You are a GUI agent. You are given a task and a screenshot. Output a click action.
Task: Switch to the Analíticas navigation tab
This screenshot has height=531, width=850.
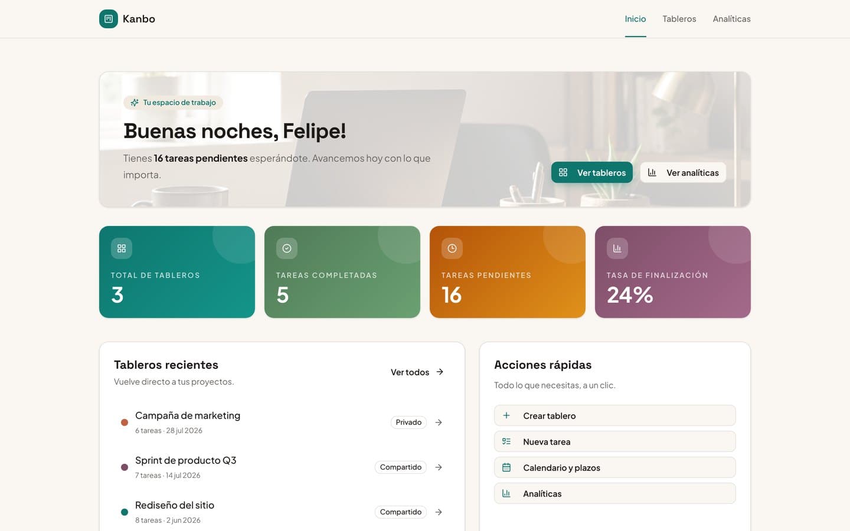(x=731, y=19)
